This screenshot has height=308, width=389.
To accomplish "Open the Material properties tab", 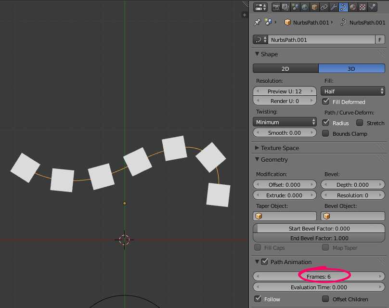I will pos(353,7).
